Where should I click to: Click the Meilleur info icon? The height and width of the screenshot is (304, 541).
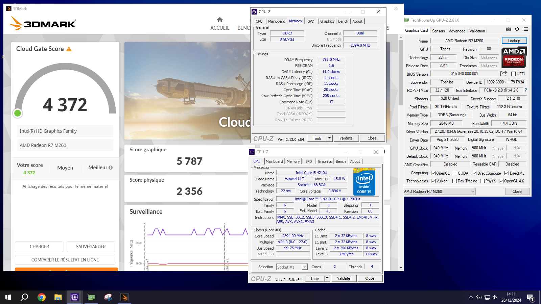(111, 168)
